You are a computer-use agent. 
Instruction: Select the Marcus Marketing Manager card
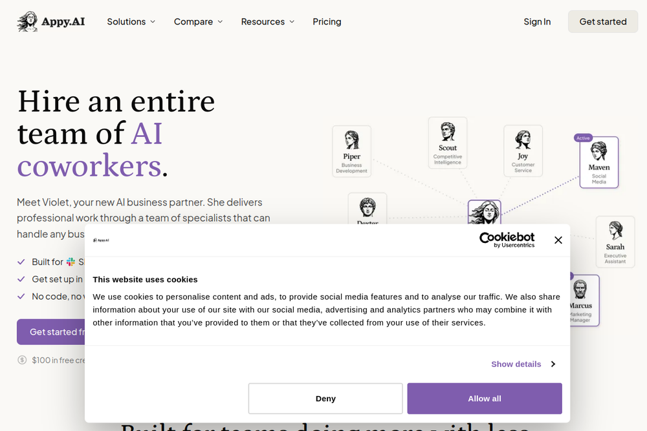coord(584,300)
